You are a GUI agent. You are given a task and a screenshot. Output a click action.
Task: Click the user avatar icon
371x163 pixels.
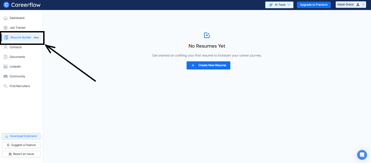pos(358,5)
